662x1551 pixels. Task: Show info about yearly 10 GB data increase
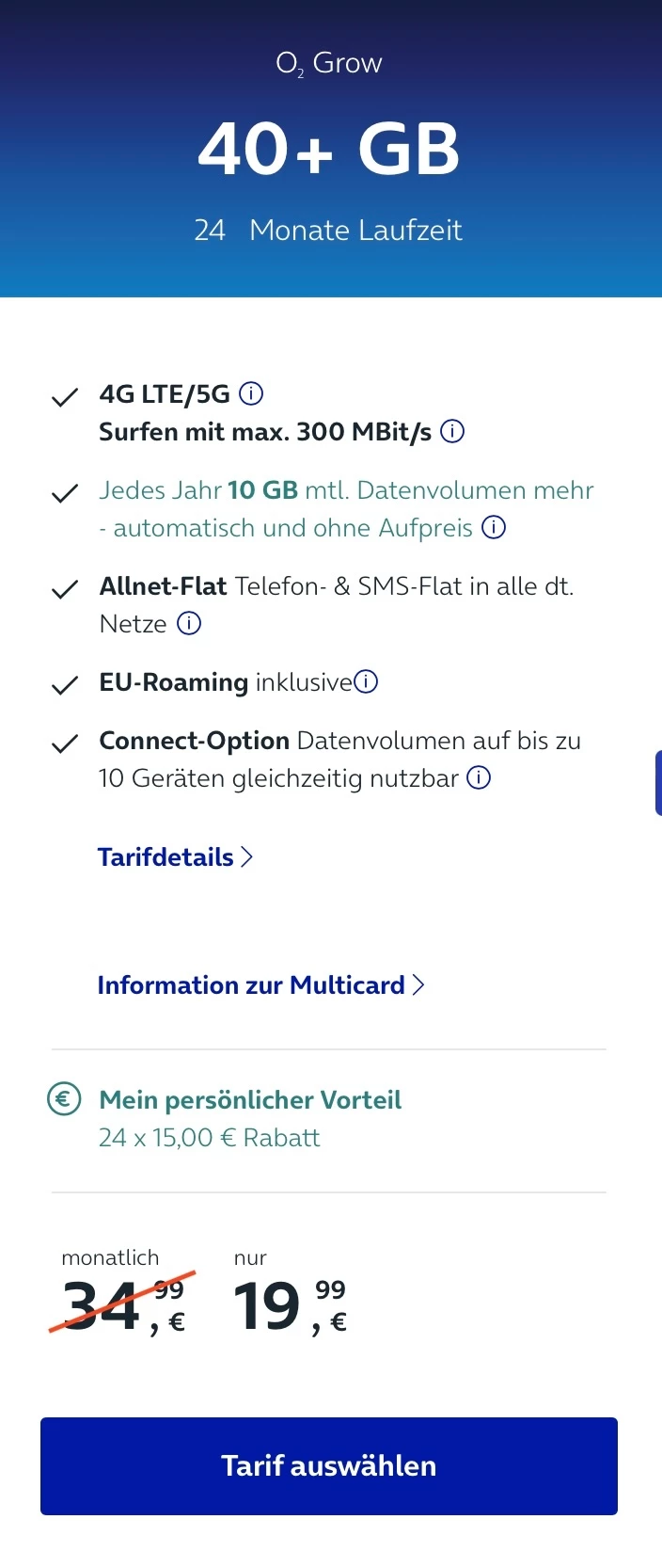point(494,527)
